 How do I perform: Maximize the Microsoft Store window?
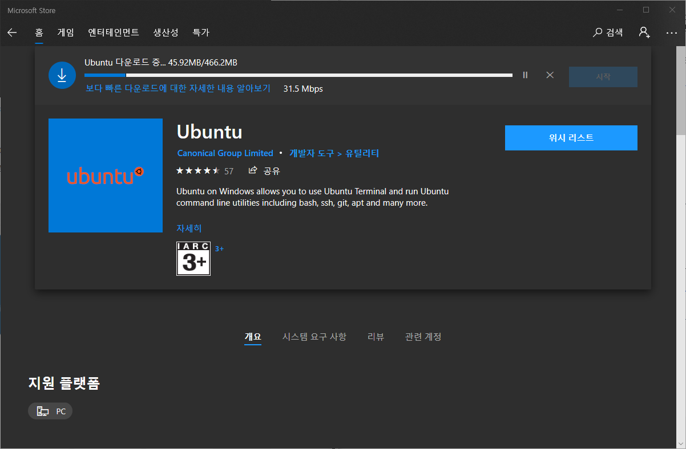[646, 10]
